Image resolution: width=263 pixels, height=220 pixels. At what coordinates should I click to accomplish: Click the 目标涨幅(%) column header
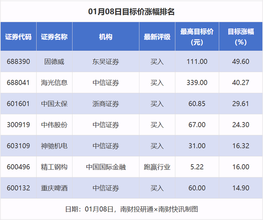(x=241, y=37)
